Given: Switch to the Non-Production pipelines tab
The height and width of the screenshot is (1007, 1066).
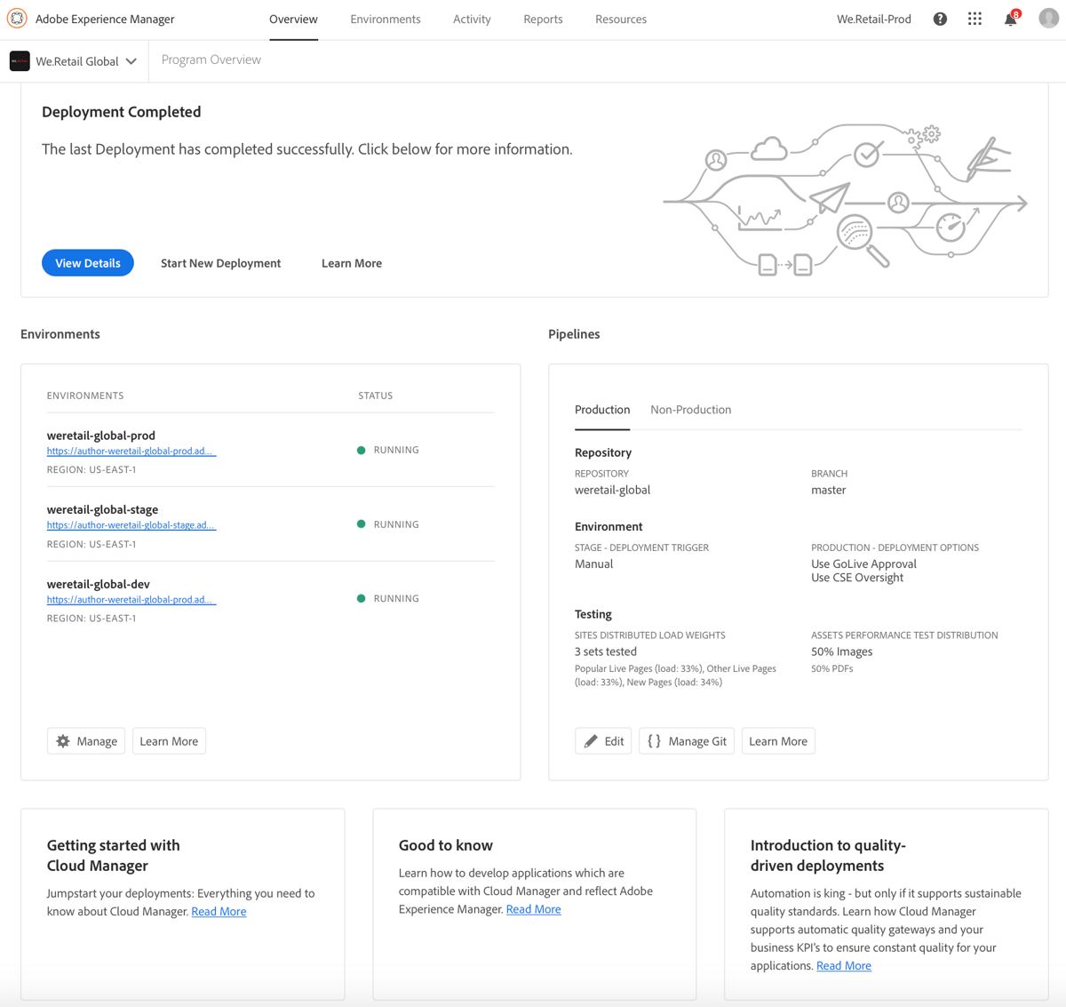Looking at the screenshot, I should pos(691,410).
